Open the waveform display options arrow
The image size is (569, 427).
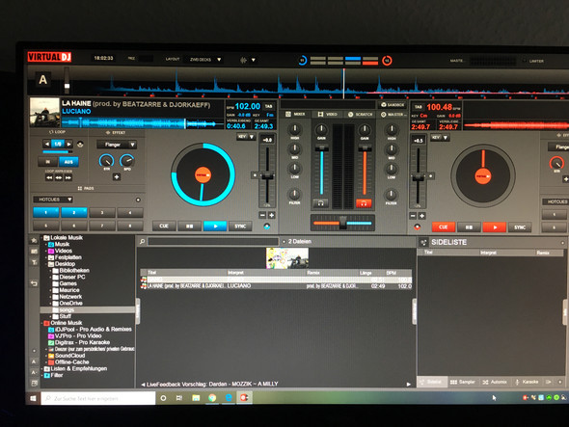tap(254, 60)
